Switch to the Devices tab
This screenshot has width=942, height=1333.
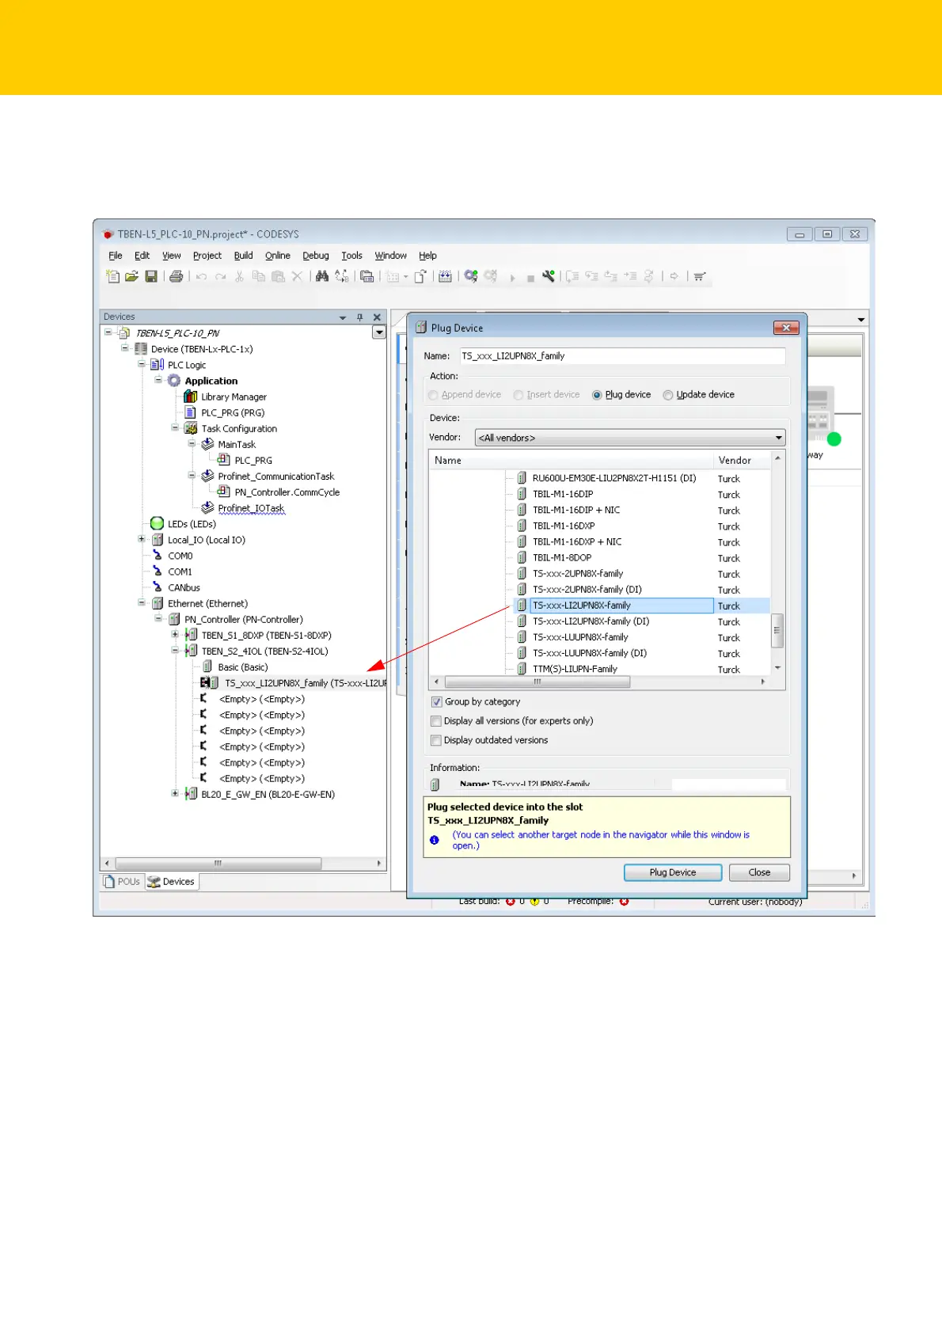pyautogui.click(x=171, y=882)
